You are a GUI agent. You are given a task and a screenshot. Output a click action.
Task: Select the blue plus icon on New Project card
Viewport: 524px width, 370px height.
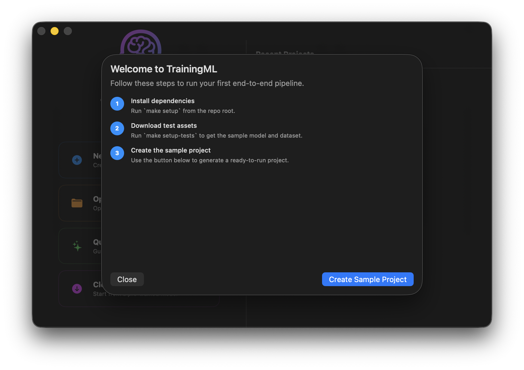point(77,160)
